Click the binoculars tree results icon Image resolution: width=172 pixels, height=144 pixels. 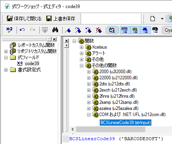[155, 30]
